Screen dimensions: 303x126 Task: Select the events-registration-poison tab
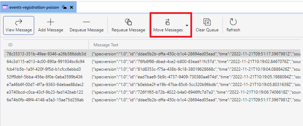(x=38, y=7)
